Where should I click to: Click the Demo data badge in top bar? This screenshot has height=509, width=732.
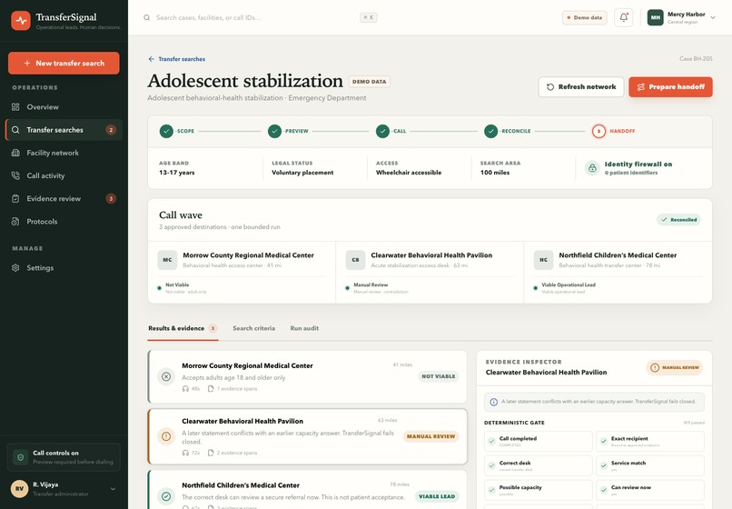tap(585, 18)
